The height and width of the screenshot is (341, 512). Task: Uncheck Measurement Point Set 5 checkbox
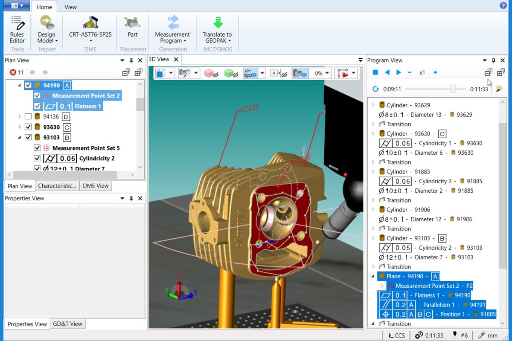point(37,148)
